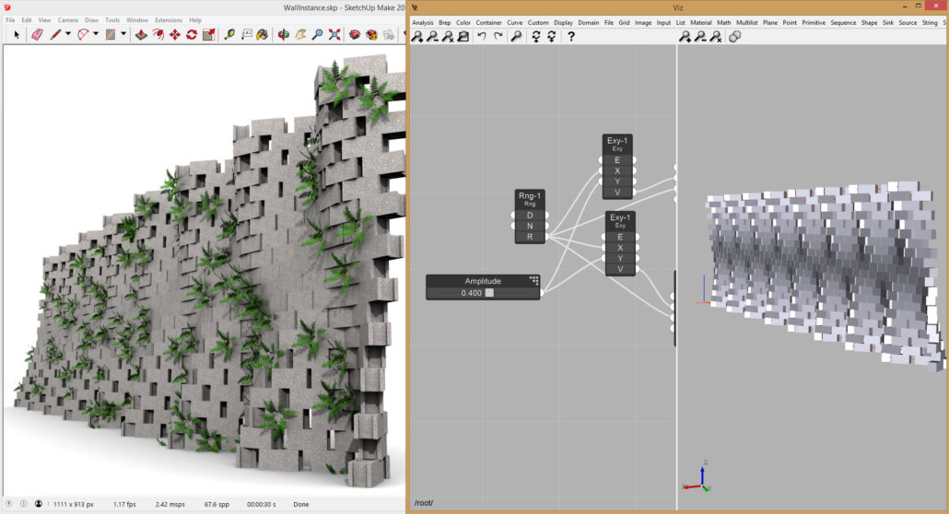Screen dimensions: 949x514
Task: Choose the Tape Measure tool
Action: pyautogui.click(x=229, y=35)
